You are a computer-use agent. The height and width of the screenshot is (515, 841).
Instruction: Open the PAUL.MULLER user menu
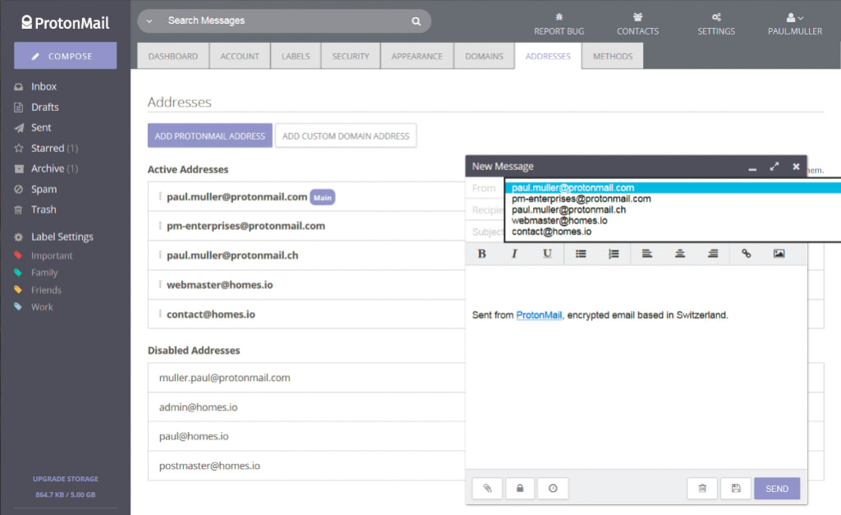pos(795,25)
